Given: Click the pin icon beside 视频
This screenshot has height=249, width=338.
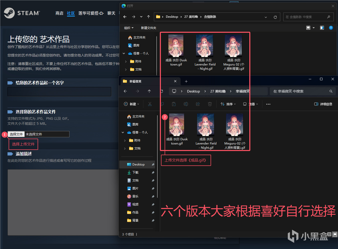Looking at the screenshot, I should [x=153, y=204].
